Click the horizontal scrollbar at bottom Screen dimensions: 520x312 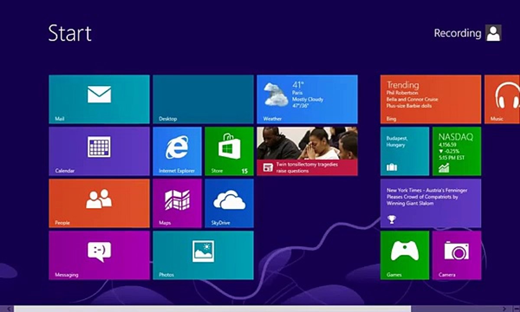[212, 309]
